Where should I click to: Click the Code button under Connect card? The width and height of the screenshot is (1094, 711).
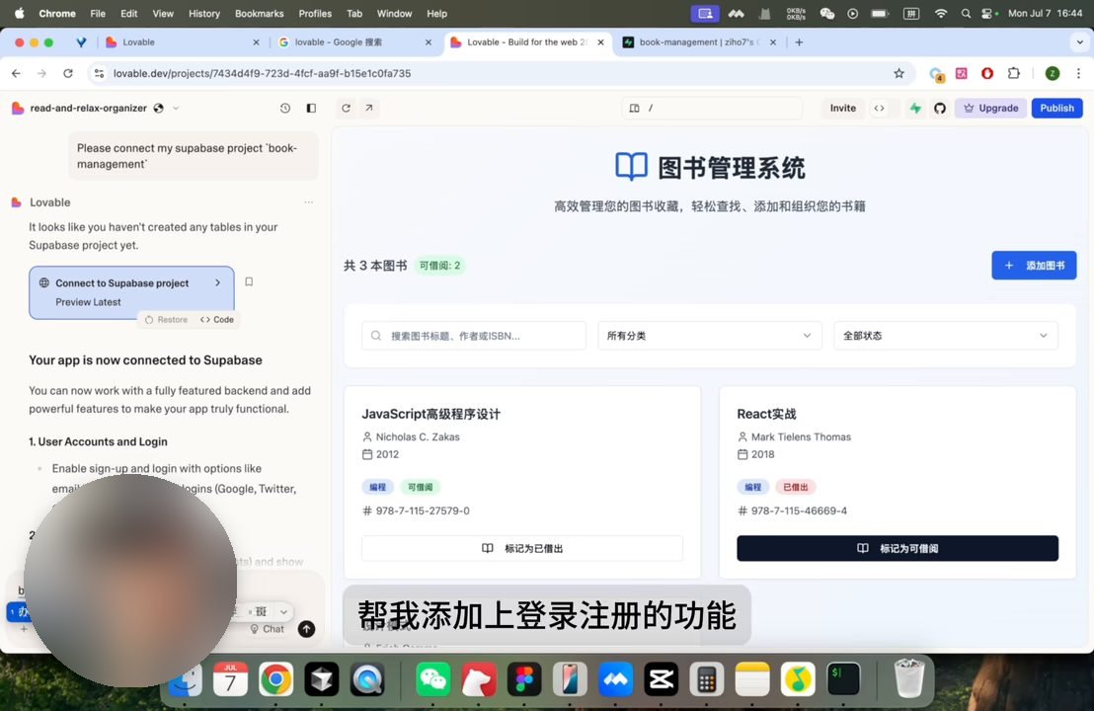217,320
